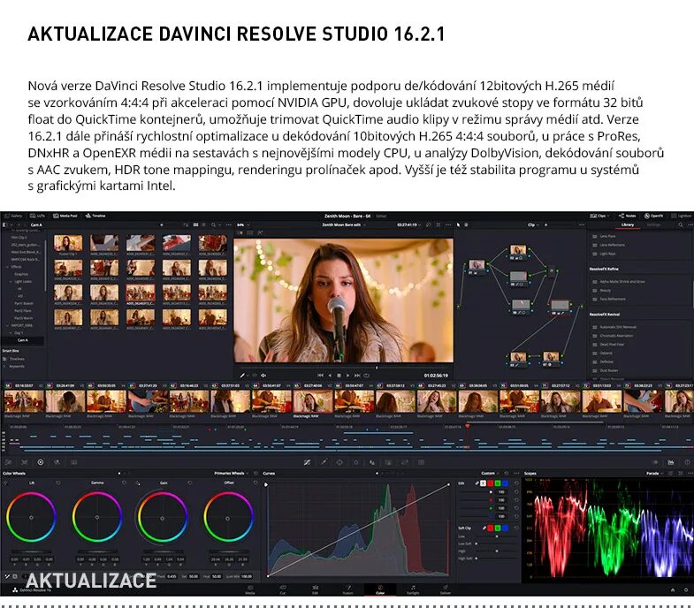
Task: Open the Motion Effects palette
Action: [x=73, y=462]
